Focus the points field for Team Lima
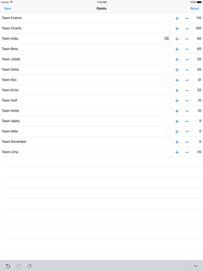The width and height of the screenshot is (203, 271). (167, 152)
